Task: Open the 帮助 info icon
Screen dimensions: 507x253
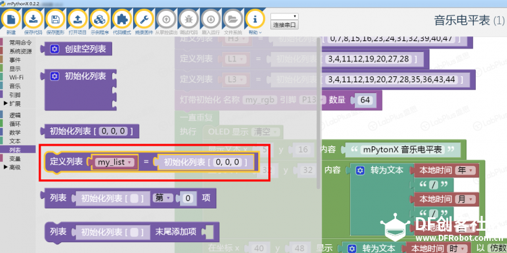Action: tap(255, 20)
